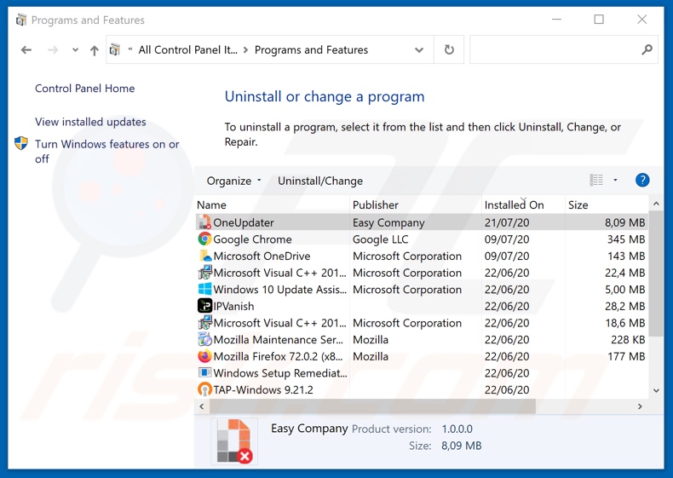This screenshot has height=478, width=673.
Task: Select the OneUpdater row name
Action: pos(244,223)
